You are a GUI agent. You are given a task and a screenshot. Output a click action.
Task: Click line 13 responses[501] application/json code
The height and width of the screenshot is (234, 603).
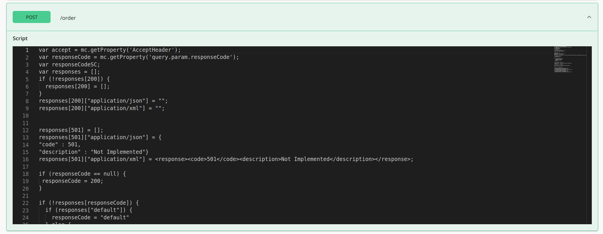pyautogui.click(x=100, y=137)
